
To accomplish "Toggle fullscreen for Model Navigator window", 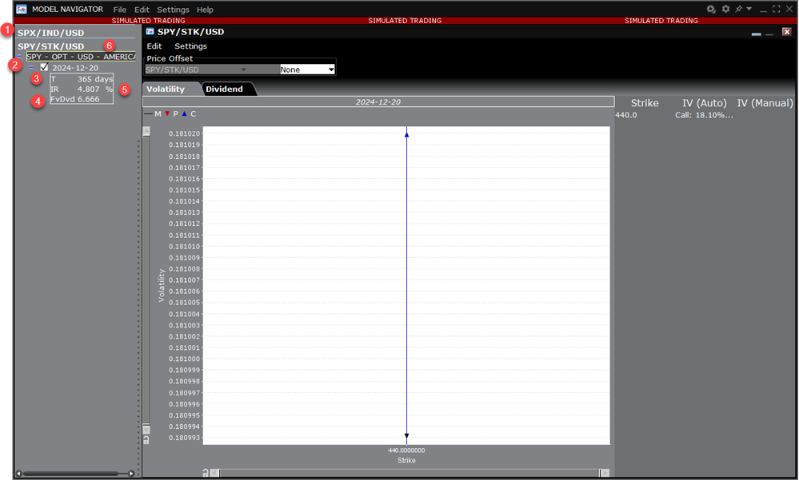I will 776,9.
